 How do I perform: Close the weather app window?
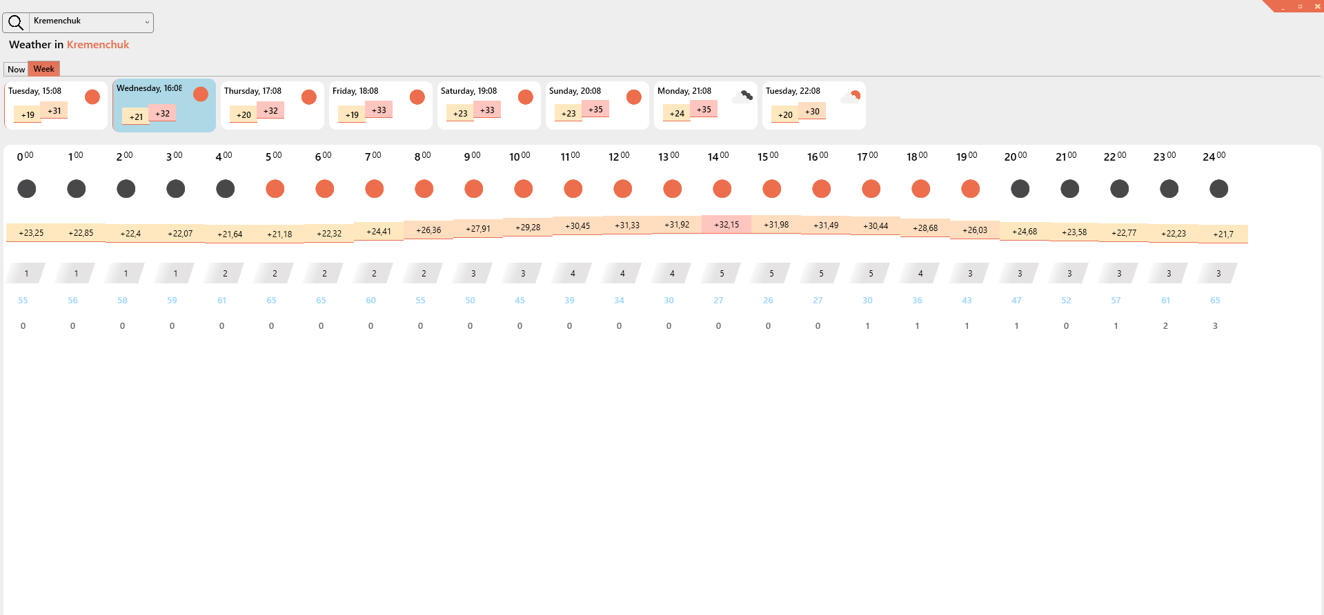coord(1316,6)
